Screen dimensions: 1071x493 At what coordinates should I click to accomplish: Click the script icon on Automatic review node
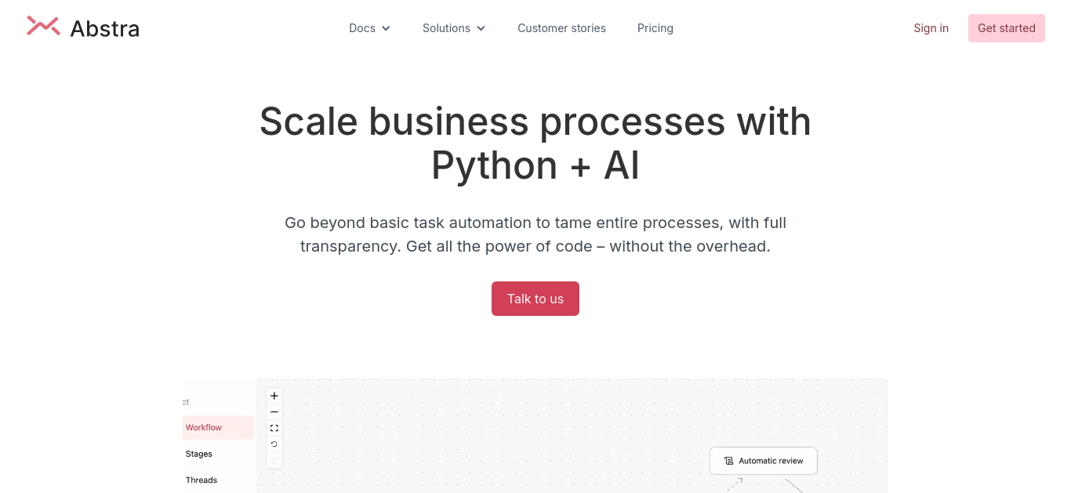click(x=728, y=461)
